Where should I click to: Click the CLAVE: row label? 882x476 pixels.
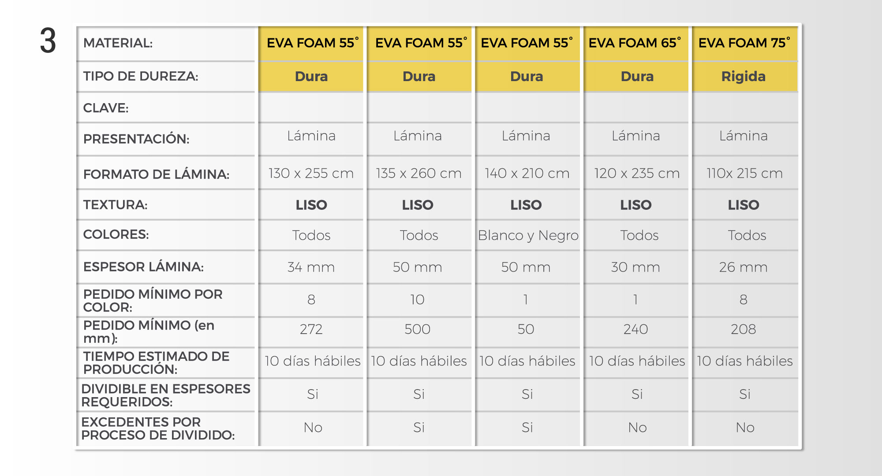(106, 108)
